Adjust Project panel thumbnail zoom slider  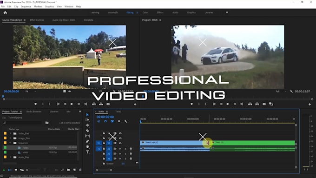(33, 170)
